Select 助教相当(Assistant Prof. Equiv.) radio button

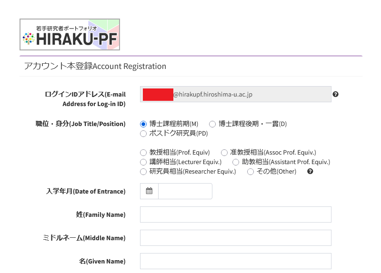(x=236, y=162)
